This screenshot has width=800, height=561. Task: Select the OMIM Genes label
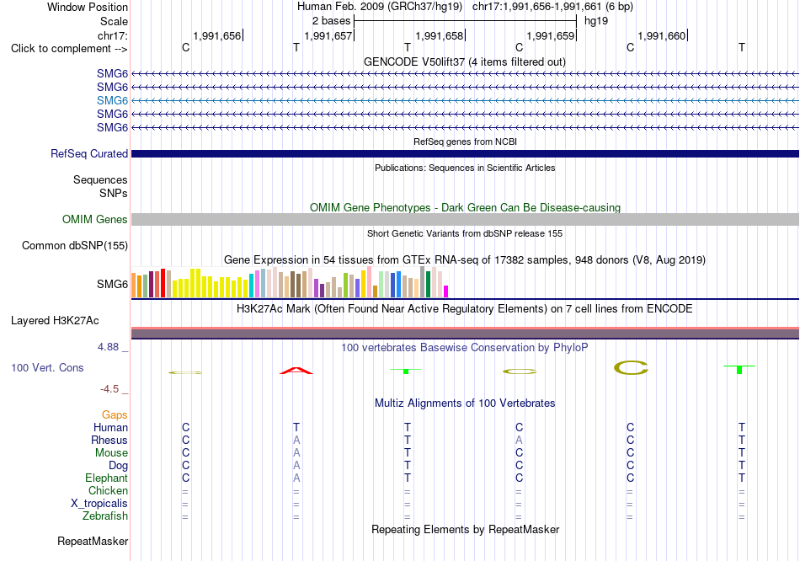pyautogui.click(x=95, y=220)
